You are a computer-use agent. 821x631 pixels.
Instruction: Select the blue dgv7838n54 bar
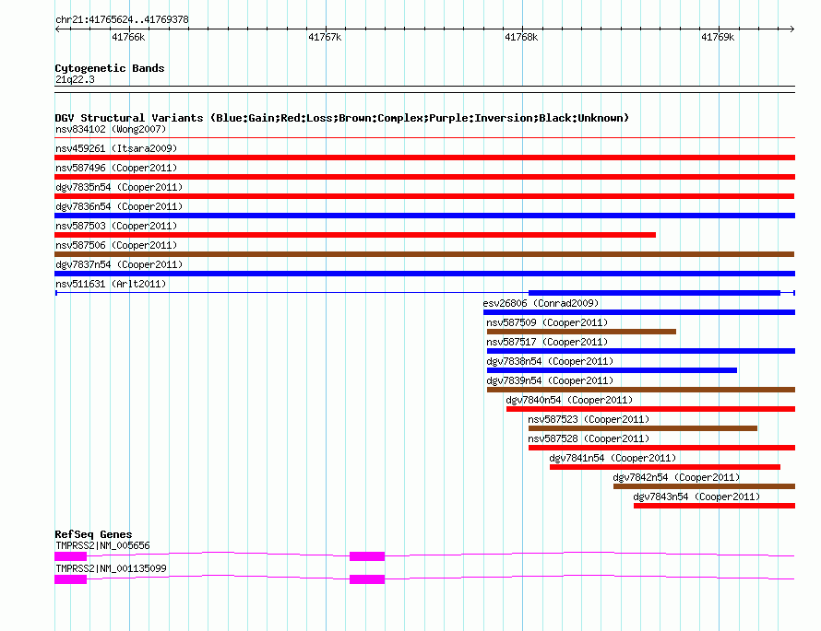coord(612,370)
